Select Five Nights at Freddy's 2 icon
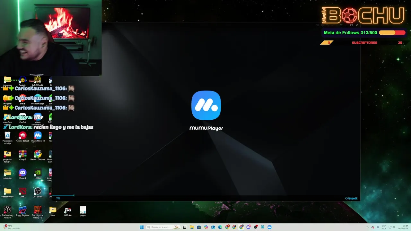 [x=38, y=212]
